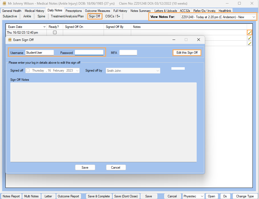Focus the Password input field
This screenshot has width=259, height=199.
coord(89,53)
